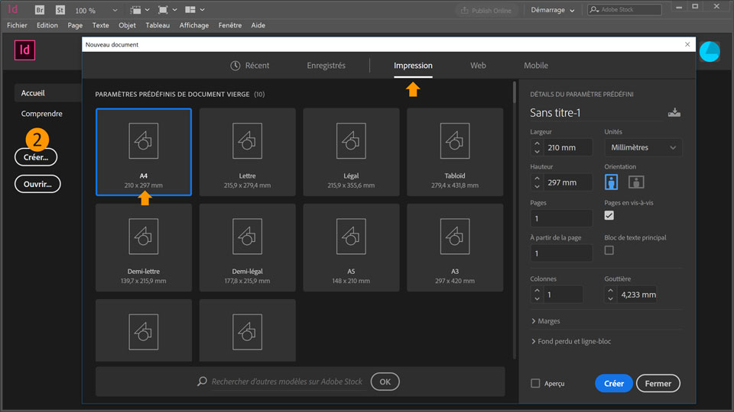
Task: Open the Démarrage workspace dropdown
Action: coord(552,10)
